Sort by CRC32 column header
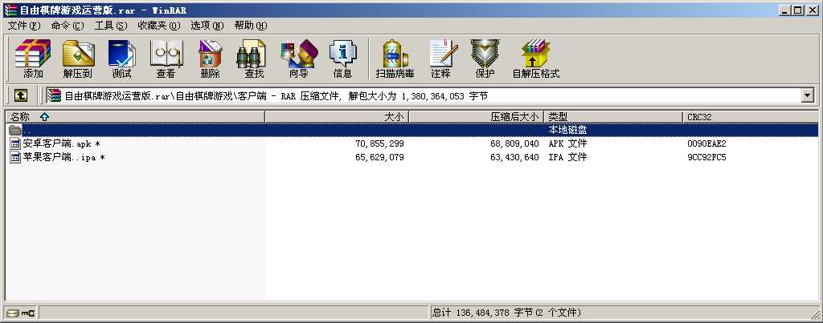 point(750,117)
